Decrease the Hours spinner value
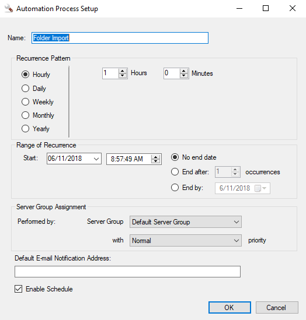The image size is (306, 320). tap(123, 76)
